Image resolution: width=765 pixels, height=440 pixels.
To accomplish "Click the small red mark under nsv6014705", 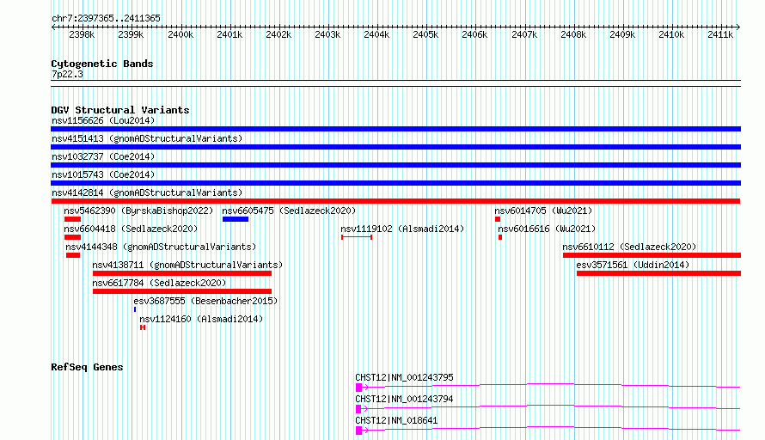I will pyautogui.click(x=498, y=219).
